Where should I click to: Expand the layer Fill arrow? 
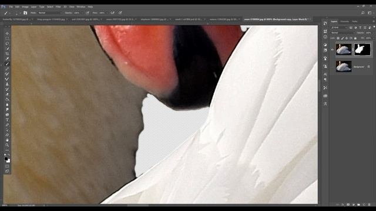[x=374, y=38]
